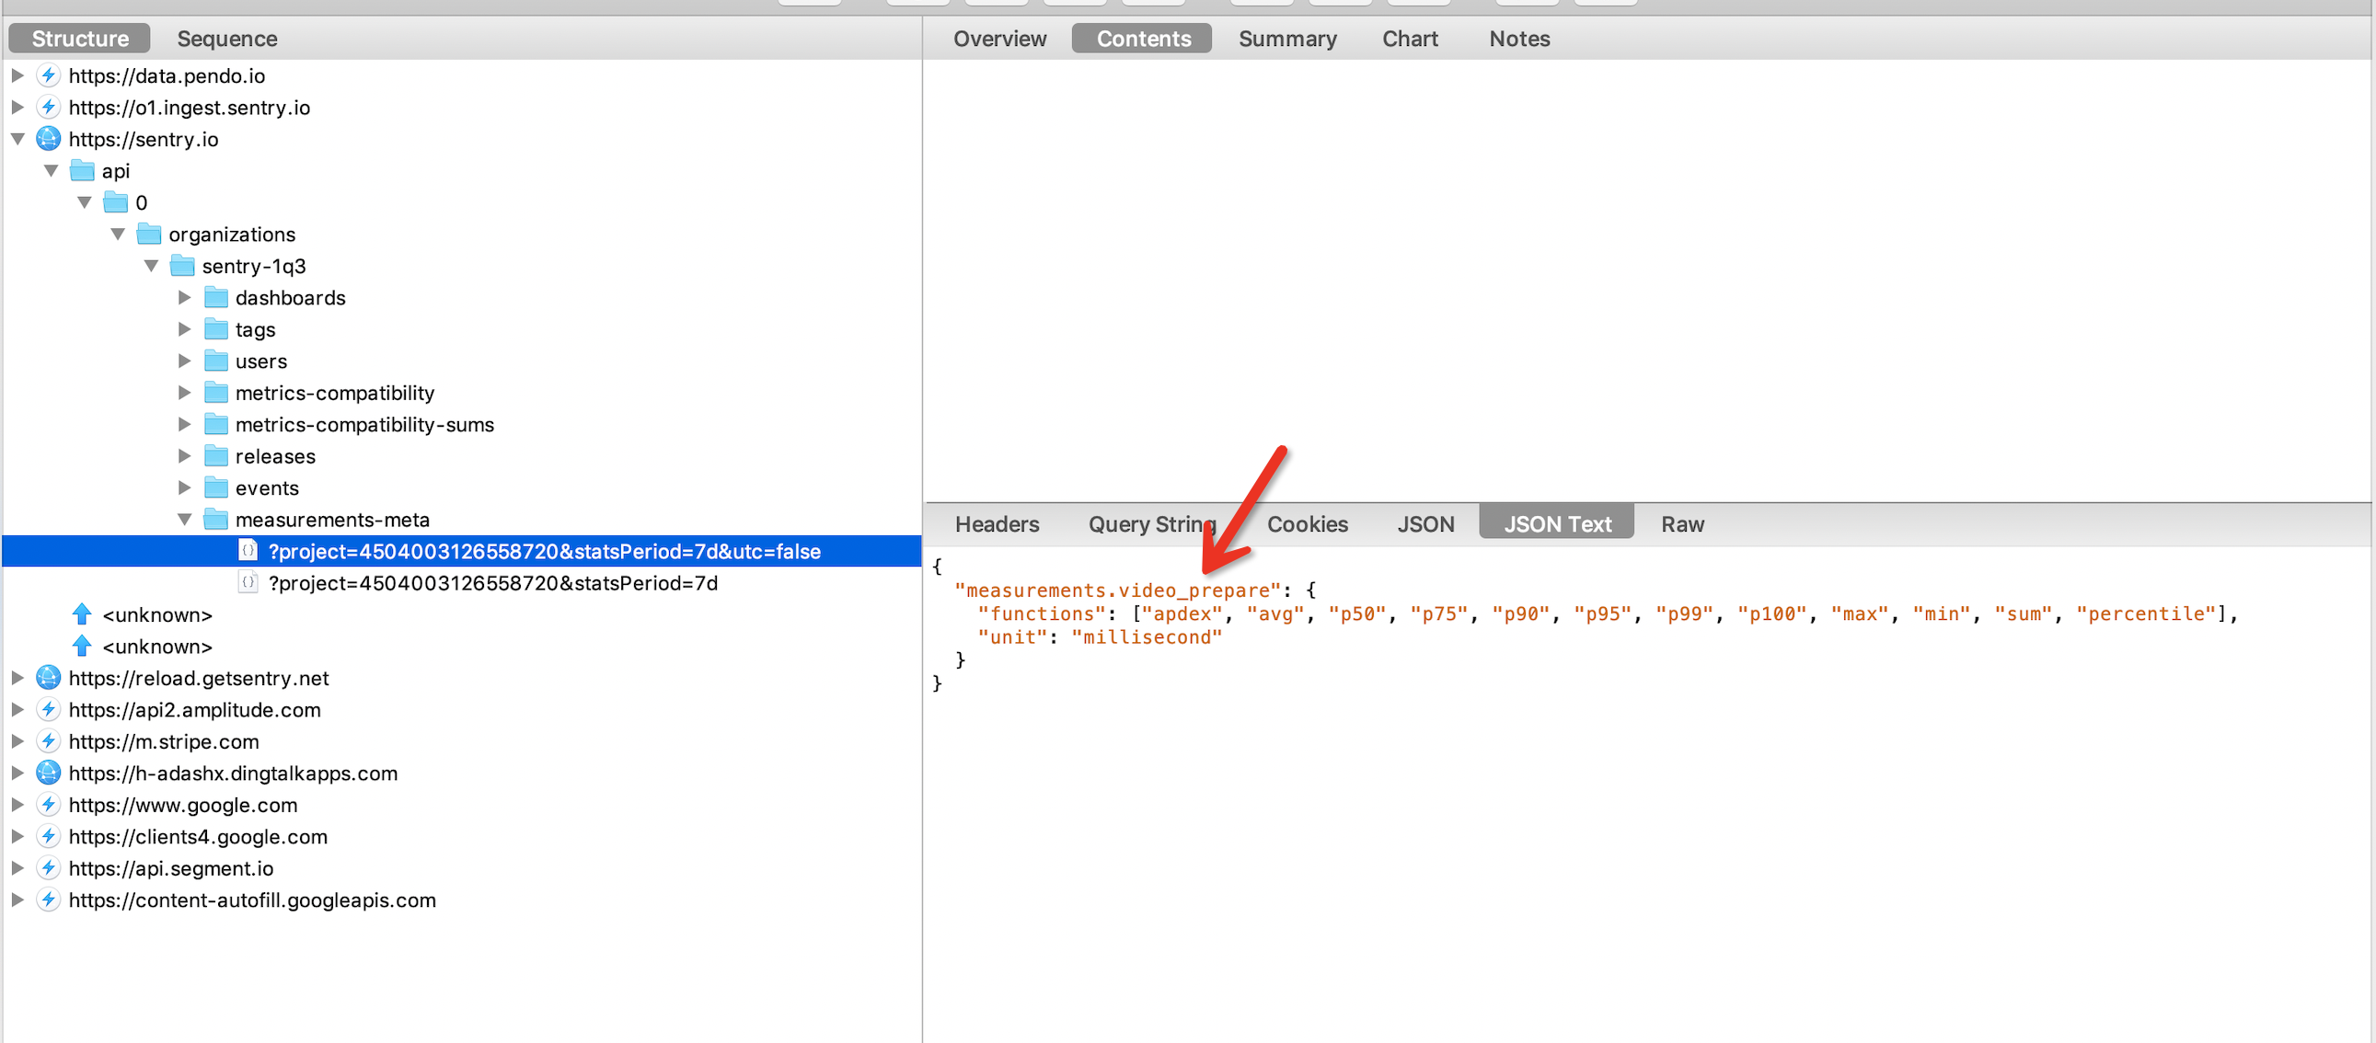The width and height of the screenshot is (2376, 1043).
Task: Click the upload arrow icon next to first unknown entry
Action: [x=81, y=613]
